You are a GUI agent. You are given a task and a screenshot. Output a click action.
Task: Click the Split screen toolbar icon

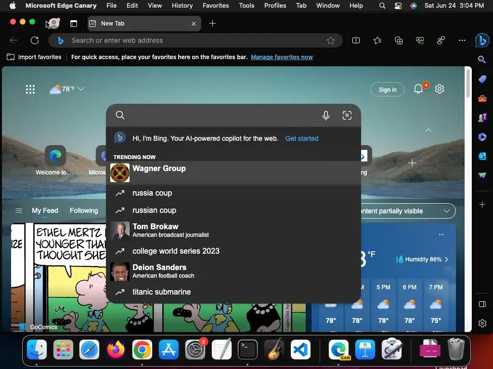tap(356, 40)
